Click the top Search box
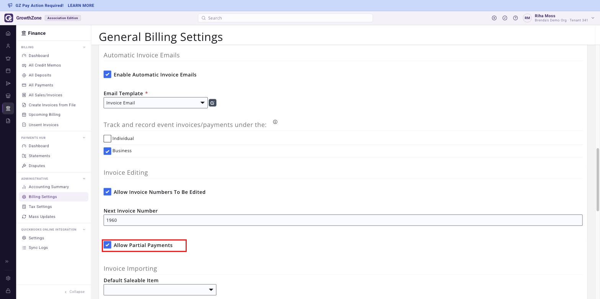 coord(285,18)
